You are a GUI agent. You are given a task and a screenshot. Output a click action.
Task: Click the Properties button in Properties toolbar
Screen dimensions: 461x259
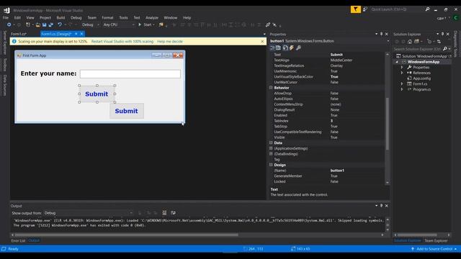click(x=285, y=48)
